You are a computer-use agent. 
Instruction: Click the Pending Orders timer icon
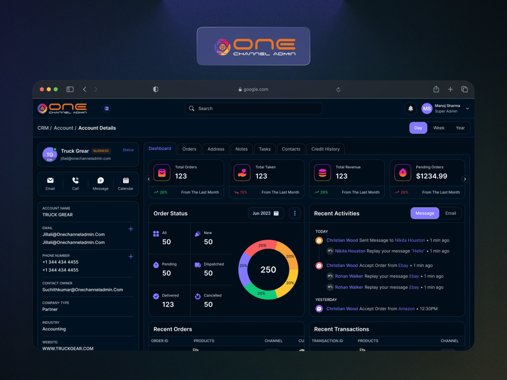403,173
